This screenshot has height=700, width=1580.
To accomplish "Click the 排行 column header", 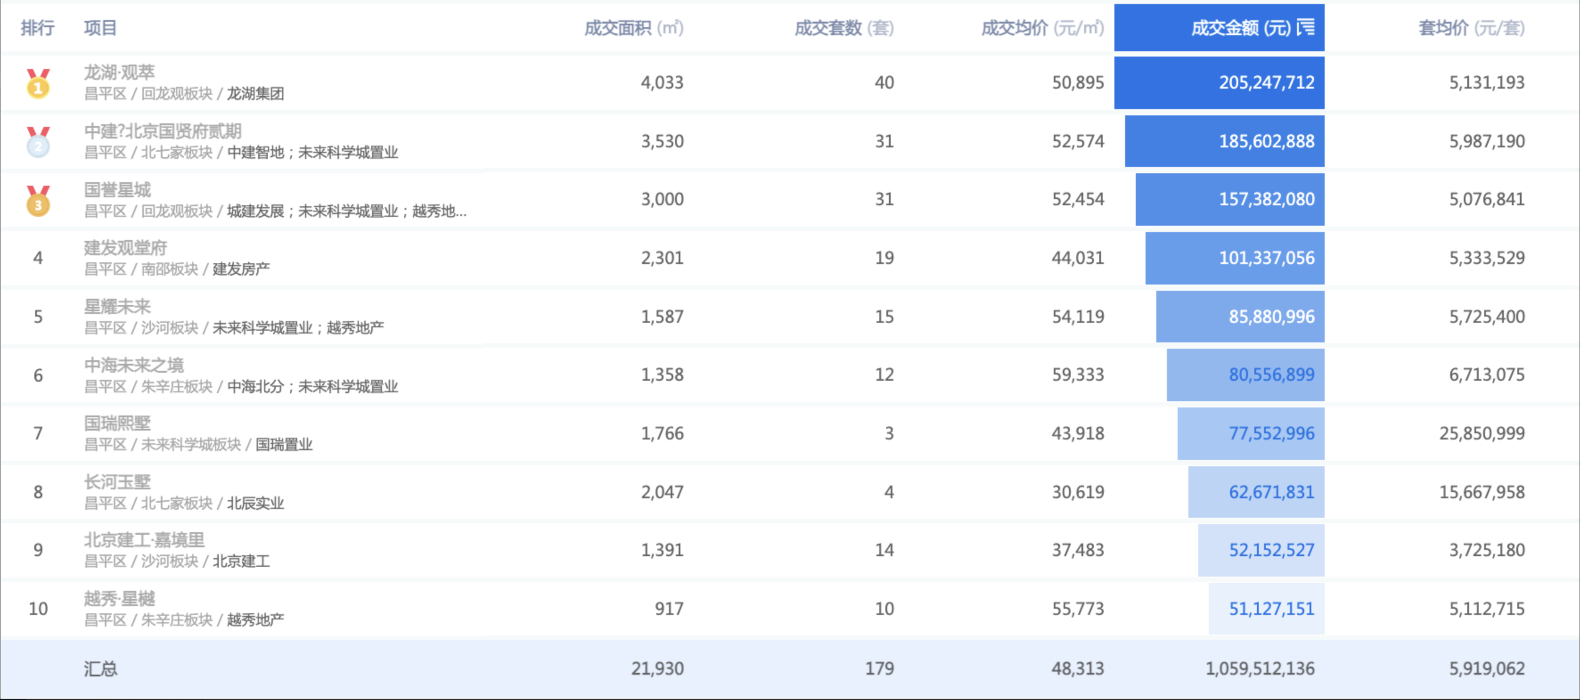I will (x=37, y=28).
